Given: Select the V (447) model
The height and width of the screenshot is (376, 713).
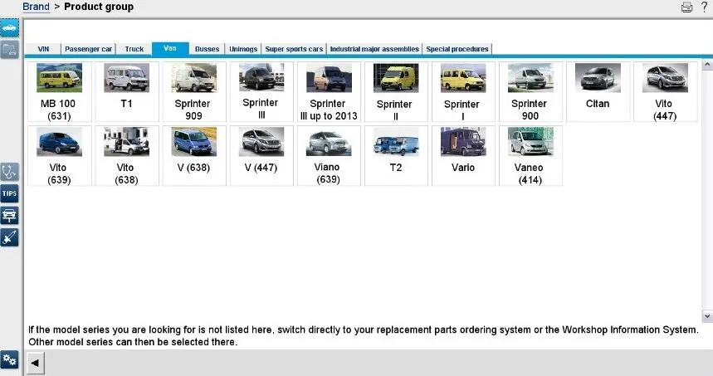Looking at the screenshot, I should [261, 156].
